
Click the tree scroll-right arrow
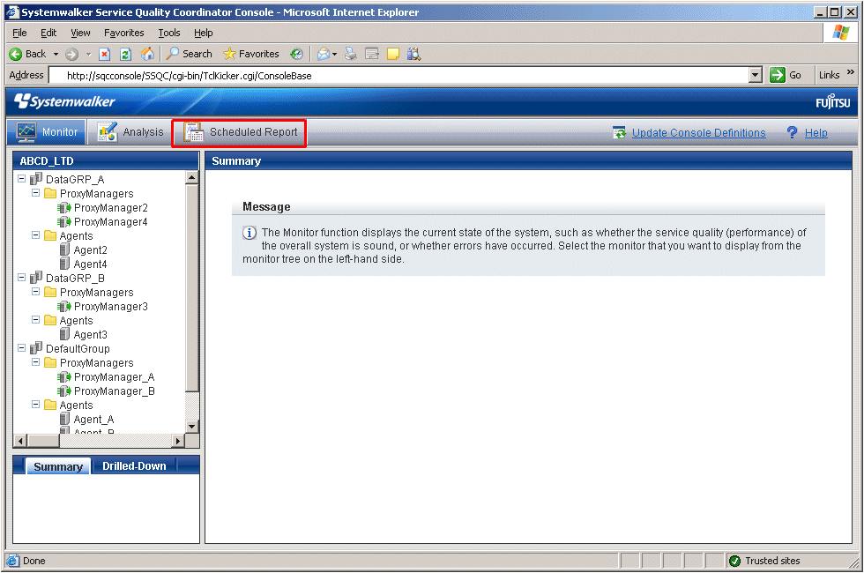(177, 441)
